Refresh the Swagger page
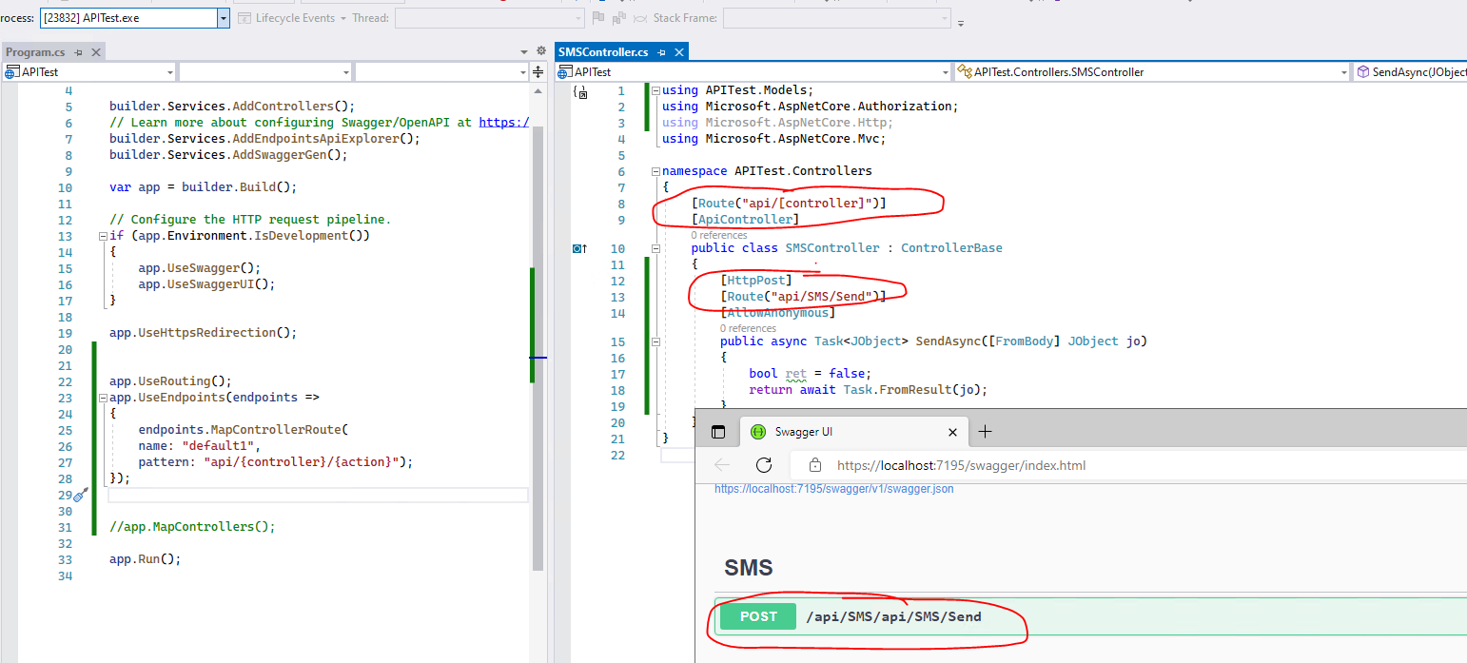The image size is (1467, 663). tap(763, 465)
